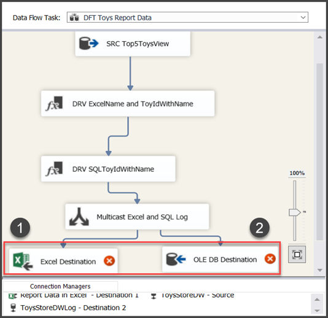Click the Excel connection manager icon

[x=13, y=296]
